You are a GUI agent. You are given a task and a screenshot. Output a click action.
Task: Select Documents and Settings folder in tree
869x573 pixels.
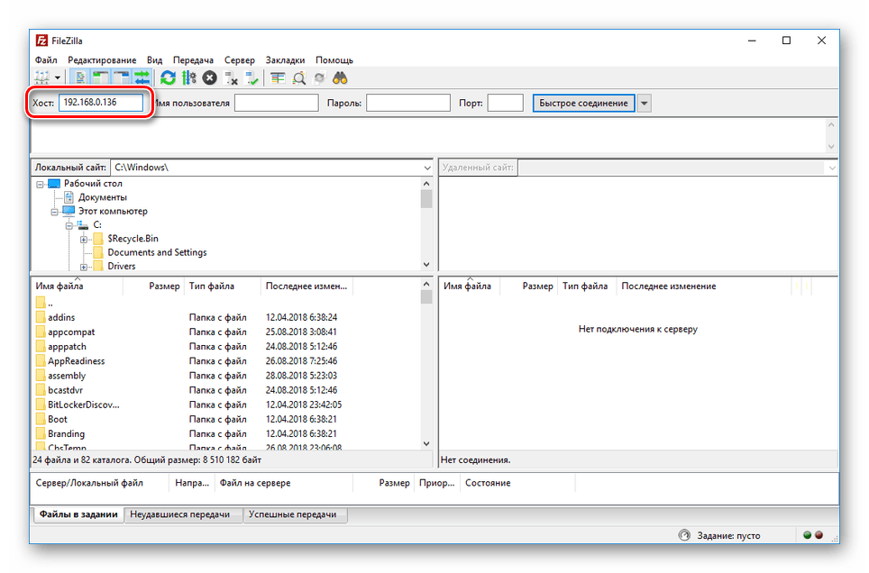(157, 252)
